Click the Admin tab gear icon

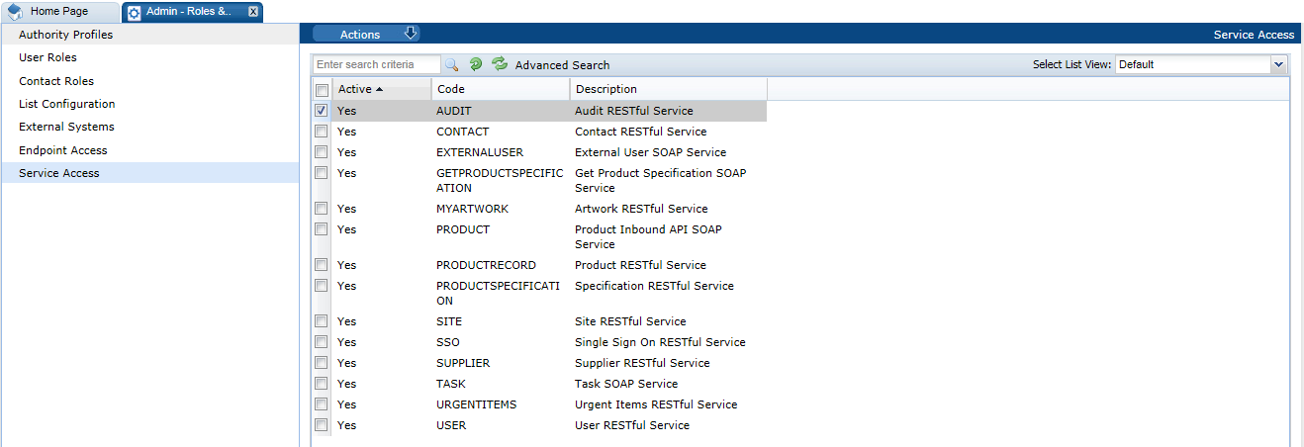135,12
